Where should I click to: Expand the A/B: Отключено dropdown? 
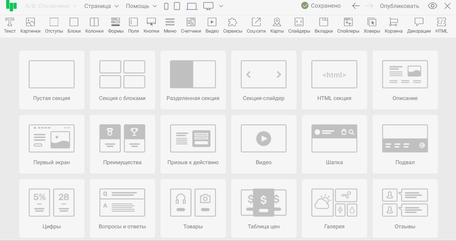tap(51, 6)
